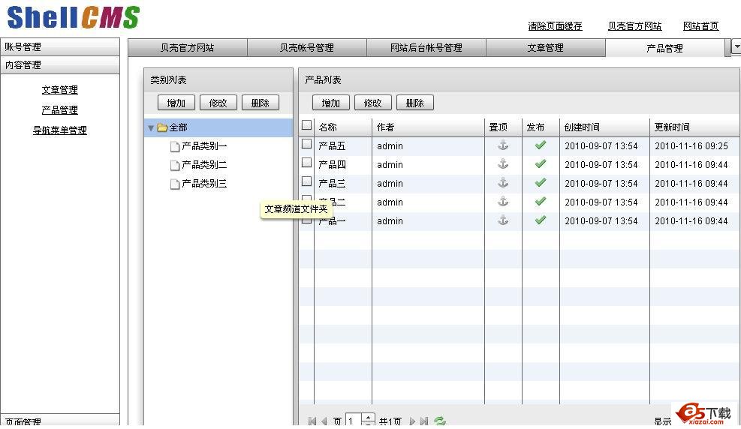
Task: Check the checkbox for 产品五 row
Action: click(x=306, y=144)
